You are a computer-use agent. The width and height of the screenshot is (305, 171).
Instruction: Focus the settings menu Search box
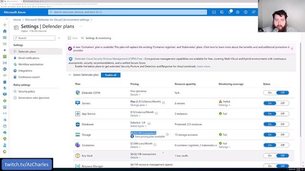coord(34,38)
